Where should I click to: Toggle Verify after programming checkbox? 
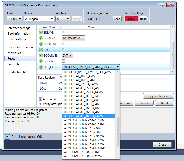click(40, 104)
